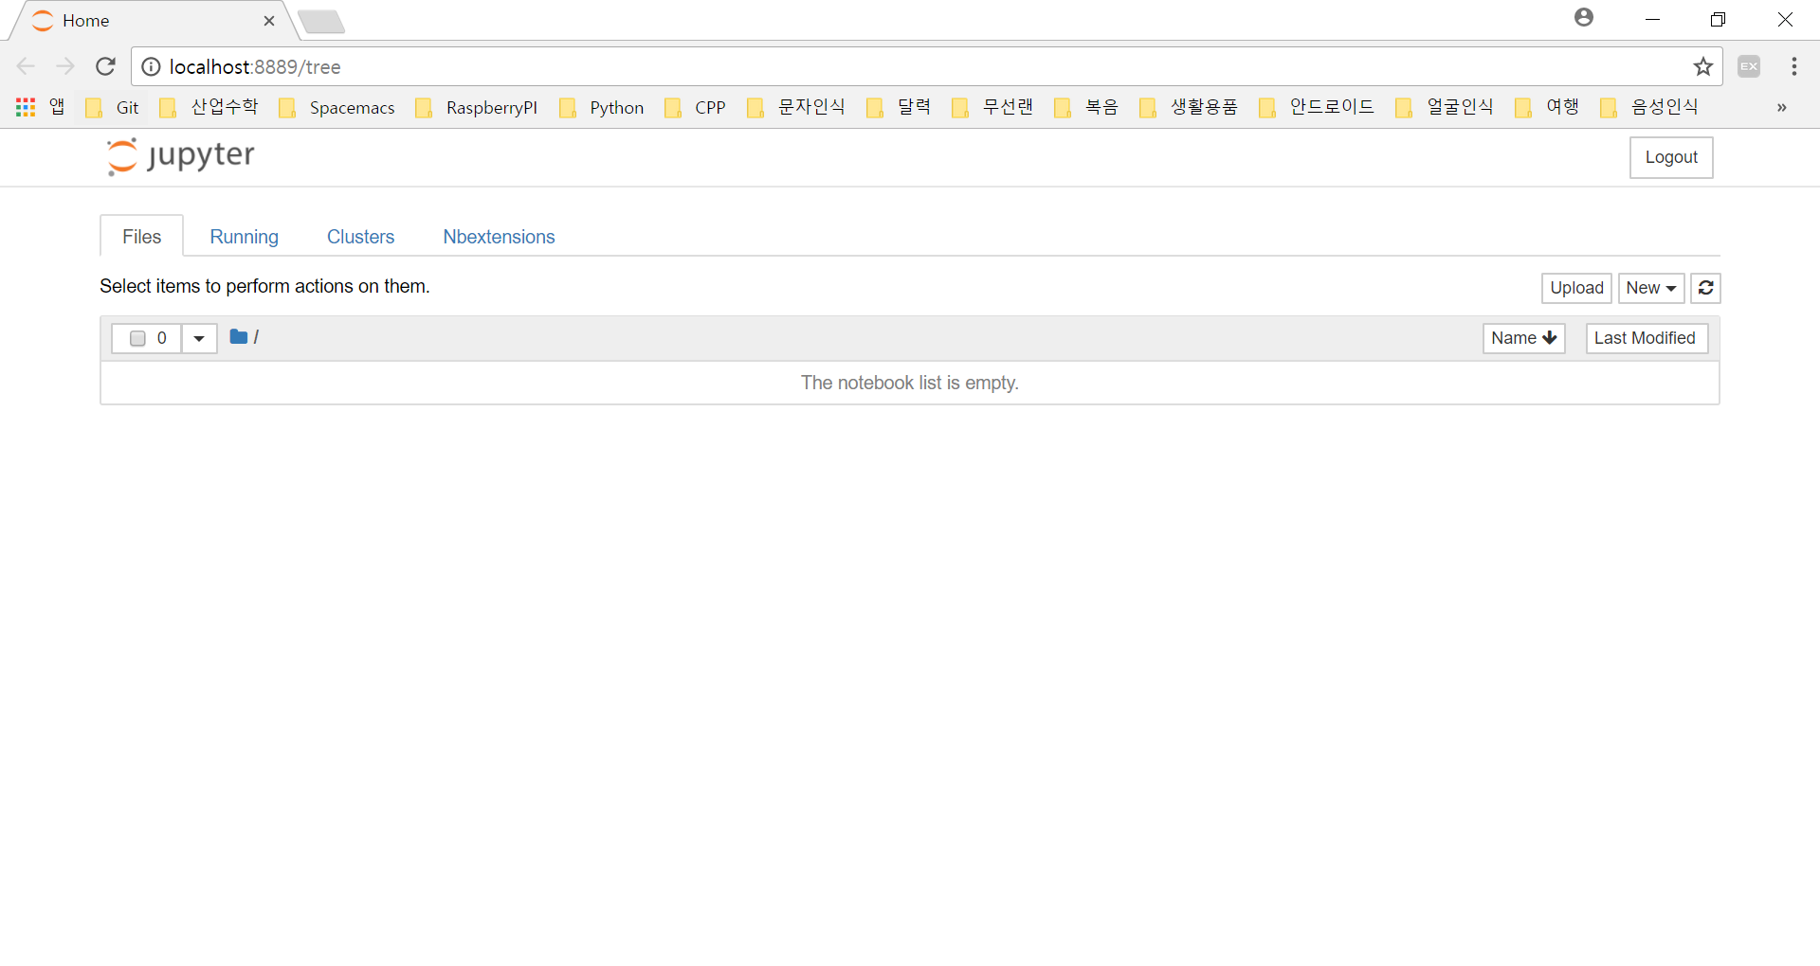Focus the address bar showing localhost:8889/tree

tap(853, 66)
